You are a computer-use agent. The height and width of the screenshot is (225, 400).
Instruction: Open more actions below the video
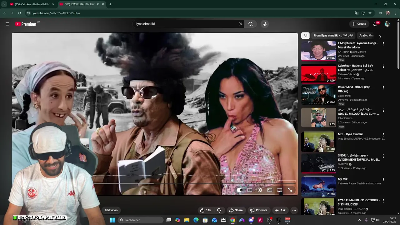click(x=294, y=210)
